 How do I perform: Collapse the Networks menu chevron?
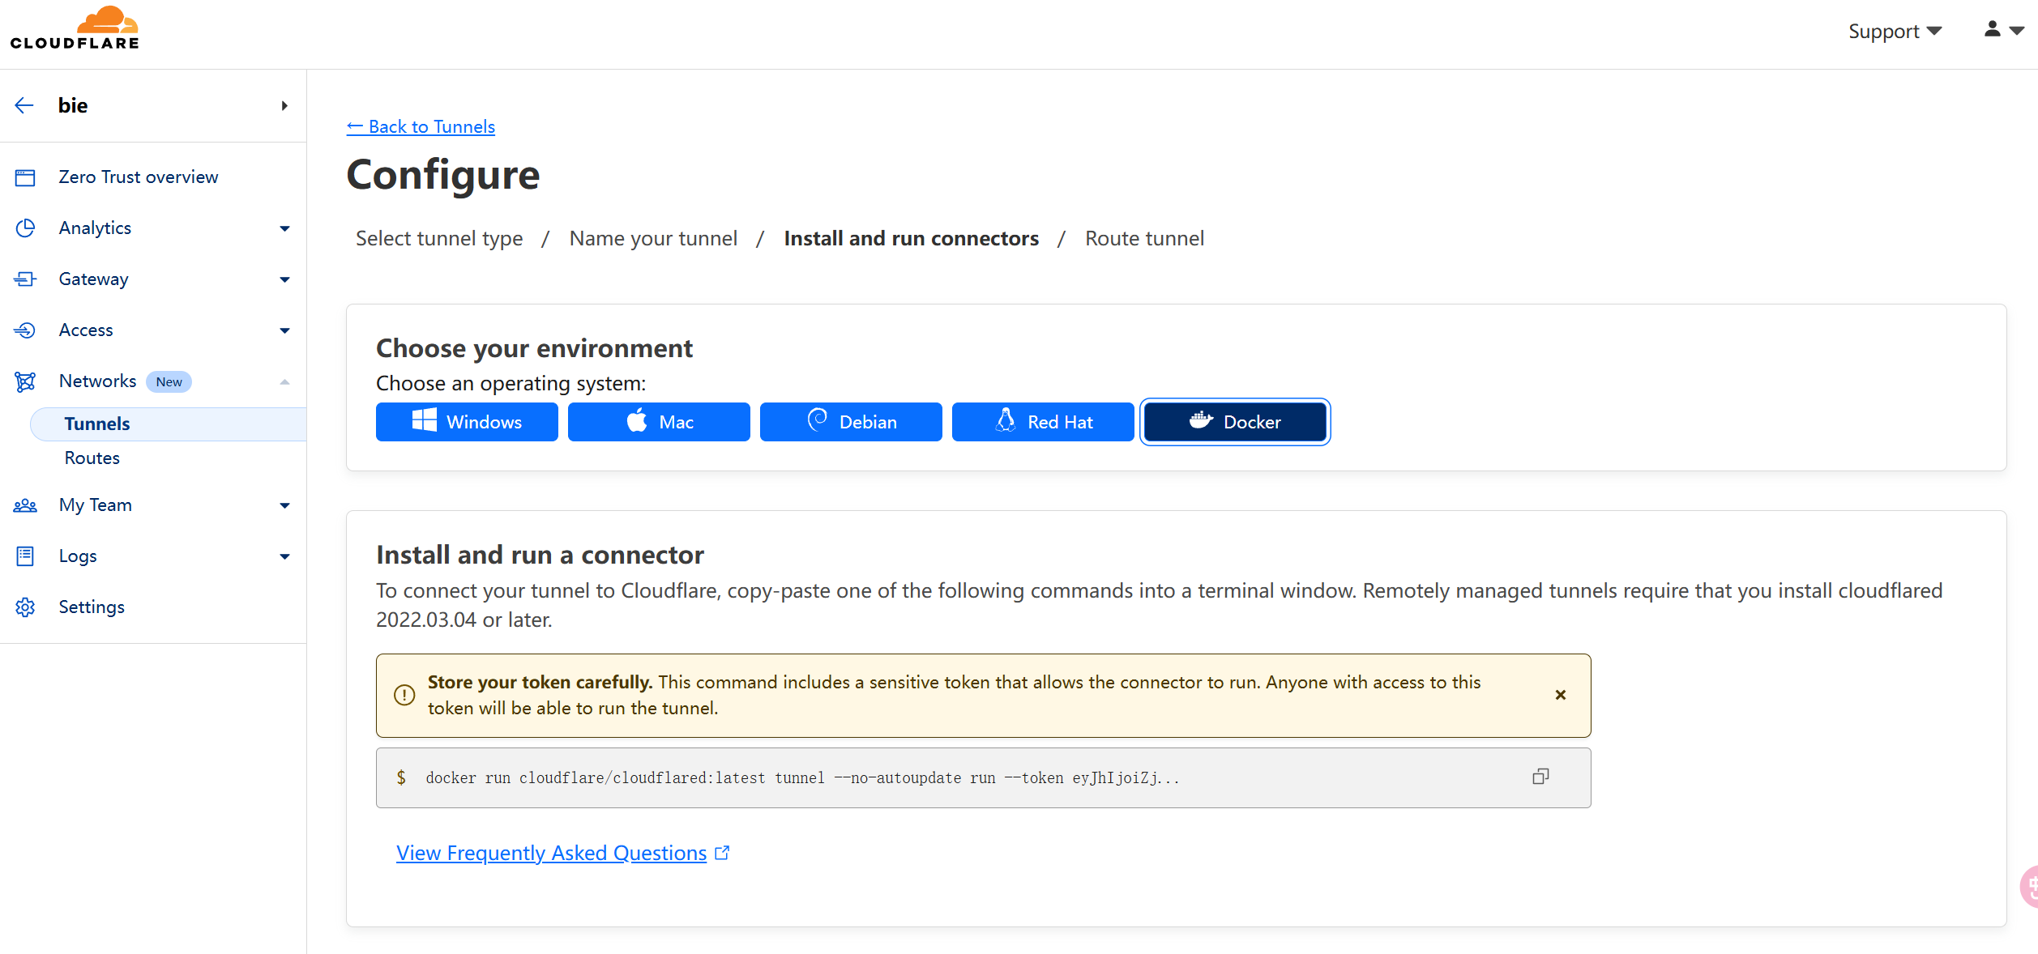coord(284,381)
